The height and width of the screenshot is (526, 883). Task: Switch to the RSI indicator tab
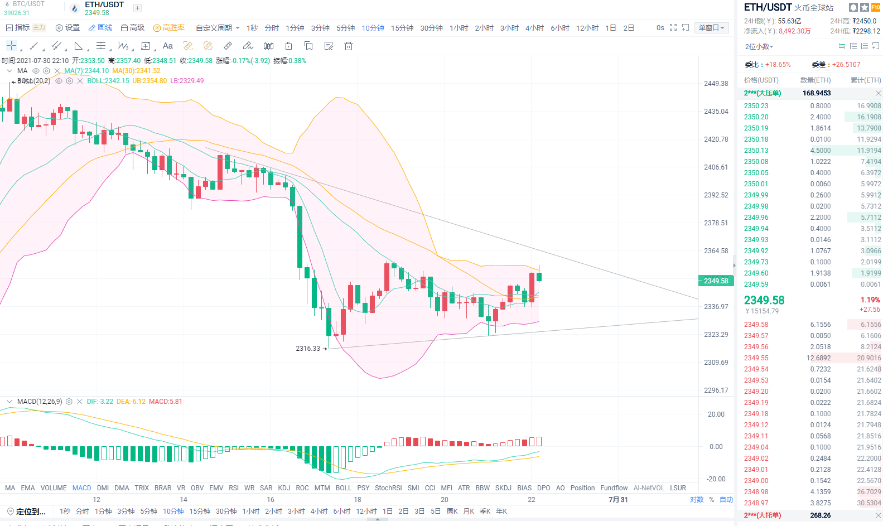pos(234,488)
